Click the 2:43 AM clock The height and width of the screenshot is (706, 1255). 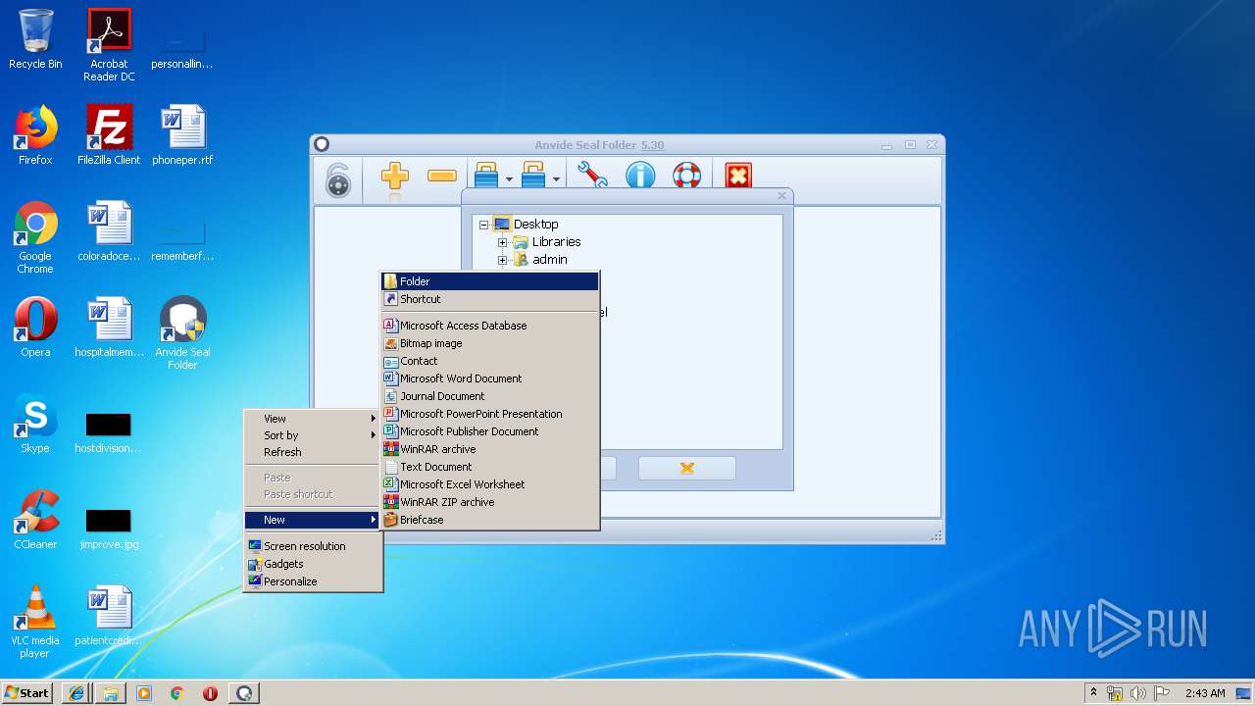tap(1205, 693)
